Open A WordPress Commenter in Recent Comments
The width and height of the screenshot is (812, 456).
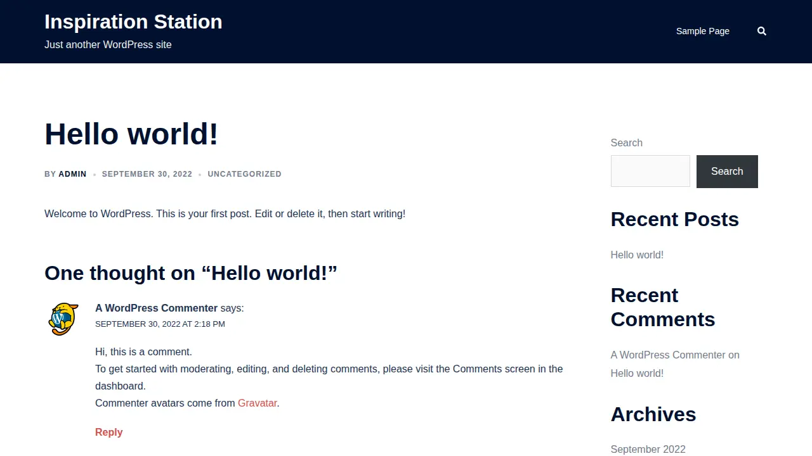(x=668, y=355)
